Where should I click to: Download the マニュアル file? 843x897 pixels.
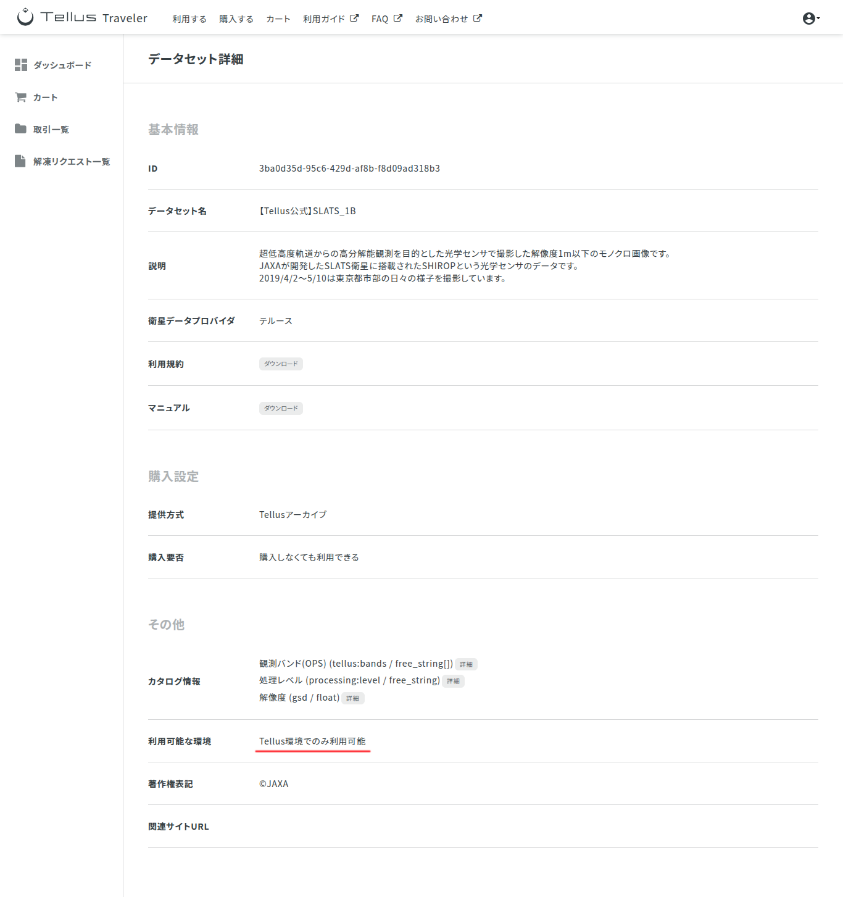point(281,408)
